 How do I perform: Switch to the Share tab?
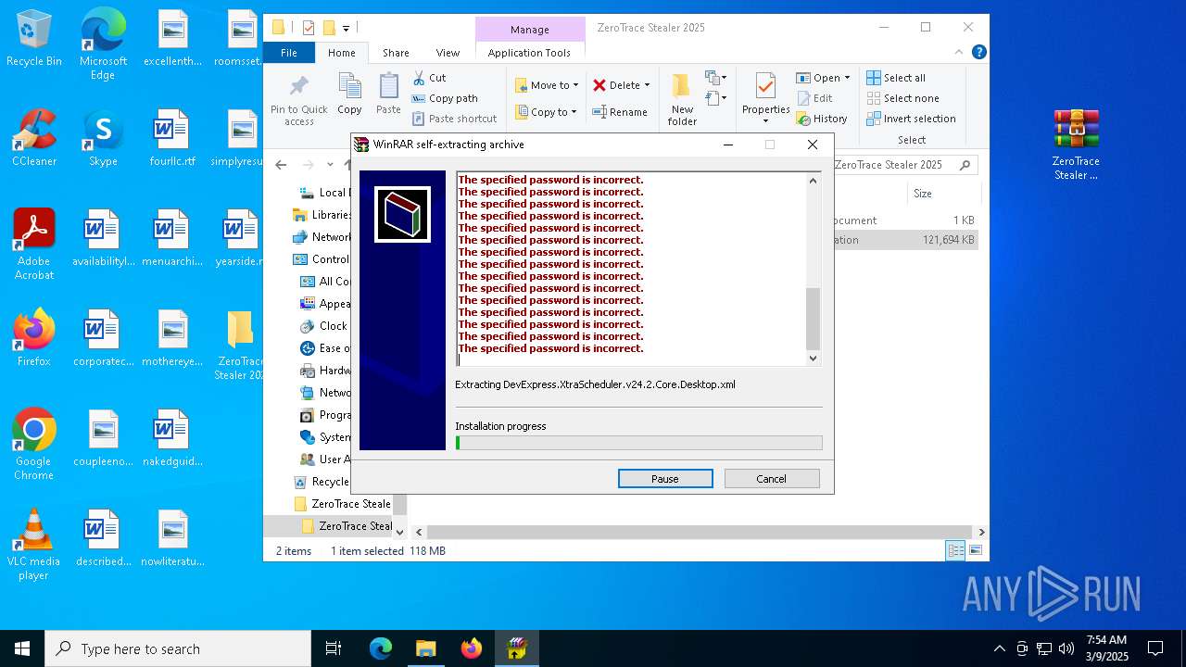tap(396, 53)
